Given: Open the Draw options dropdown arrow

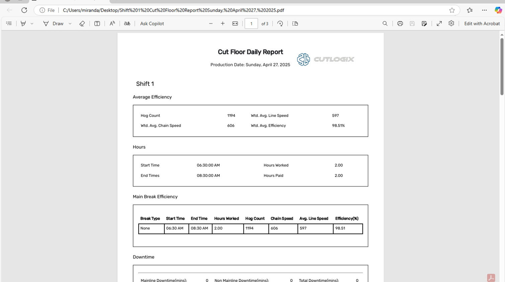Looking at the screenshot, I should pos(70,24).
